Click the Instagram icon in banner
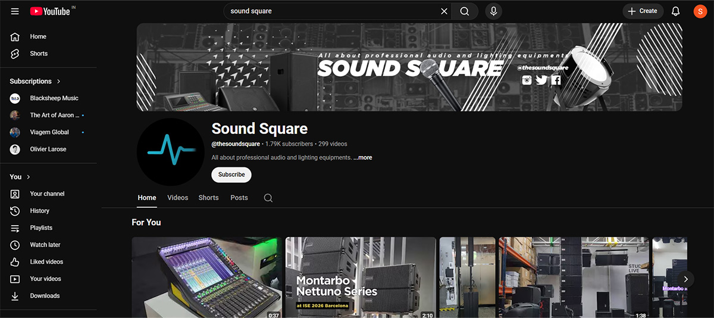The width and height of the screenshot is (714, 318). pyautogui.click(x=527, y=80)
